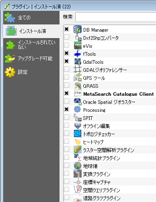Select the eVis row text
This screenshot has width=156, height=202.
88,46
